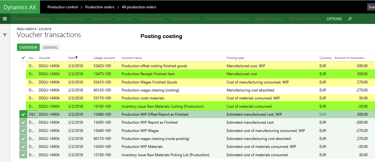Viewport: 375px width, 162px height.
Task: Click the Search box in top bar
Action: (x=371, y=7)
